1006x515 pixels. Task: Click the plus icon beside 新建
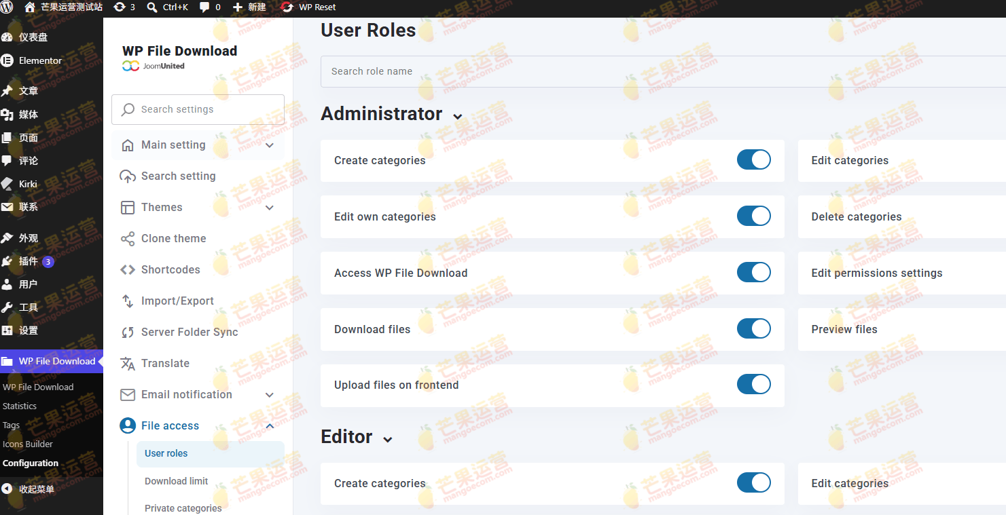(x=238, y=7)
